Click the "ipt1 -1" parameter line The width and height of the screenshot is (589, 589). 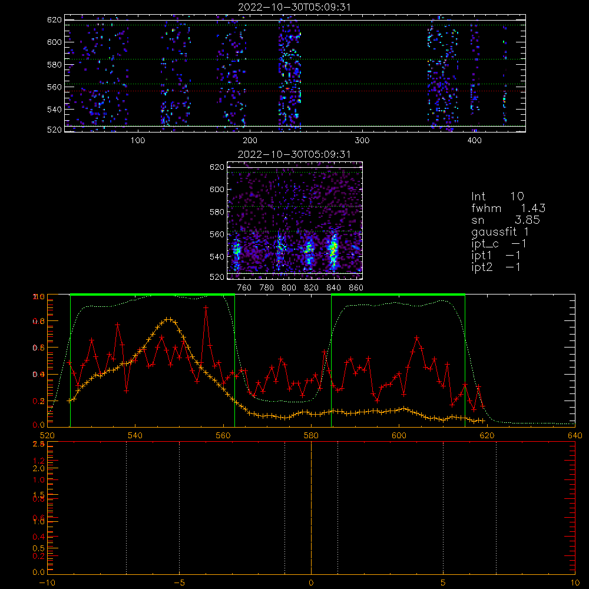pyautogui.click(x=496, y=256)
